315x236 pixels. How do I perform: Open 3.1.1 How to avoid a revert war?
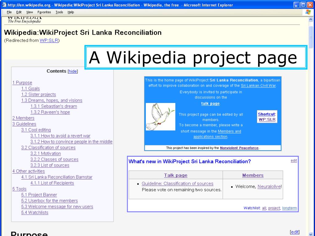61,136
